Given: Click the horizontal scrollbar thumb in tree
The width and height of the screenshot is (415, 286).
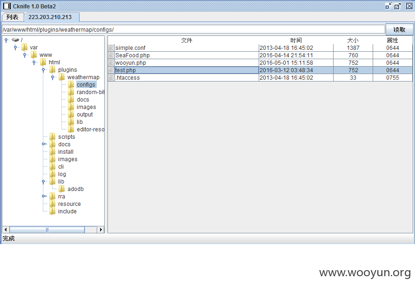Looking at the screenshot, I should (47, 230).
